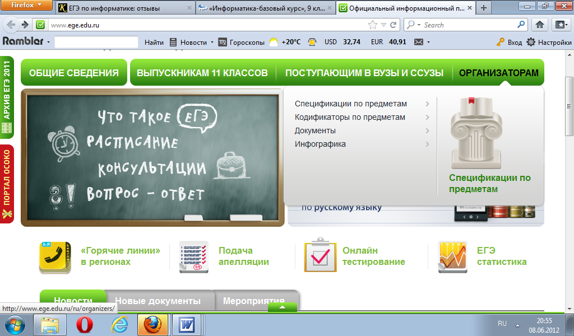Open the Rambler logo dropdown arrow
574x336 pixels.
point(48,42)
